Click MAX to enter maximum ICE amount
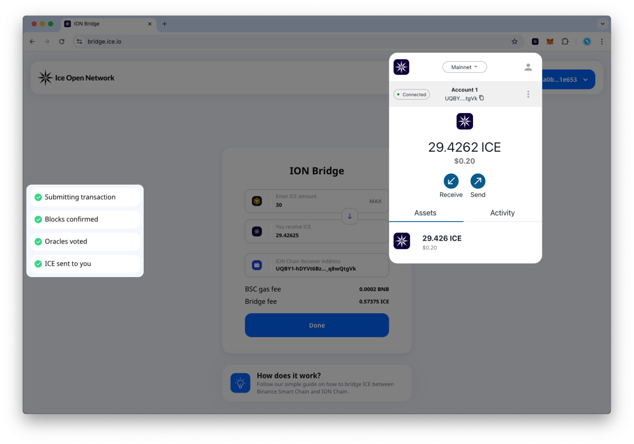634x444 pixels. (x=375, y=201)
